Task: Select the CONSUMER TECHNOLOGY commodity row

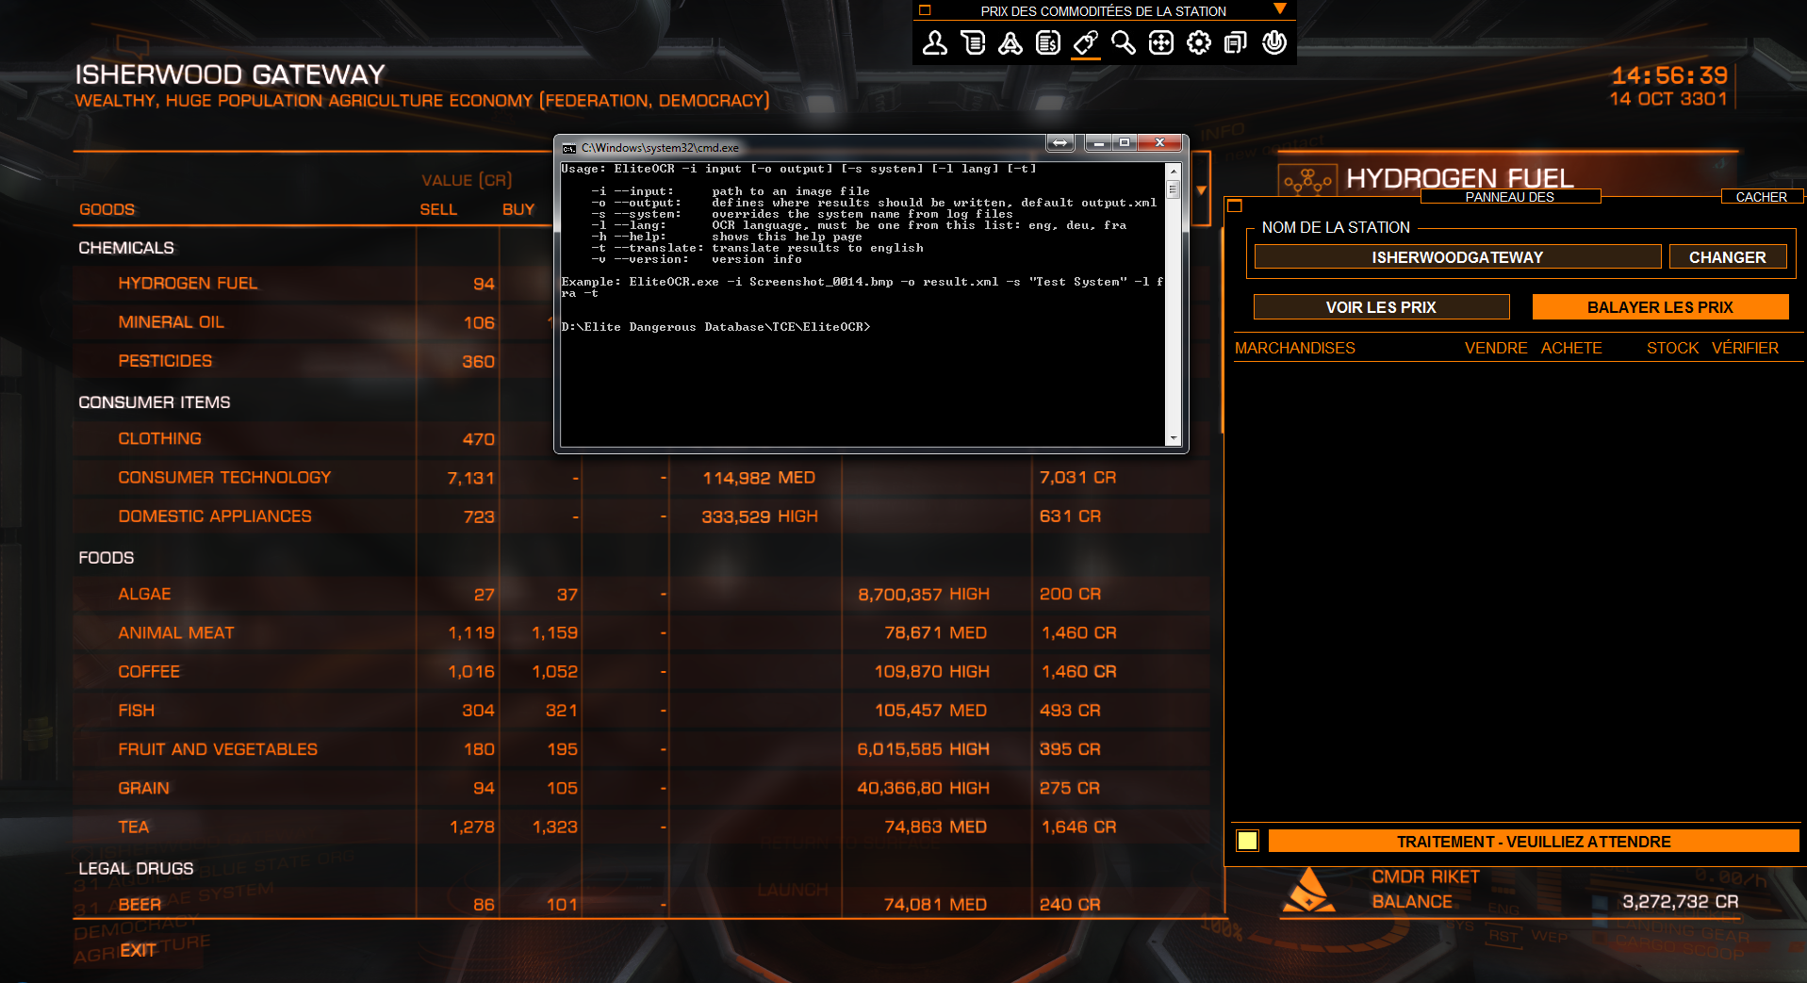Action: point(641,478)
